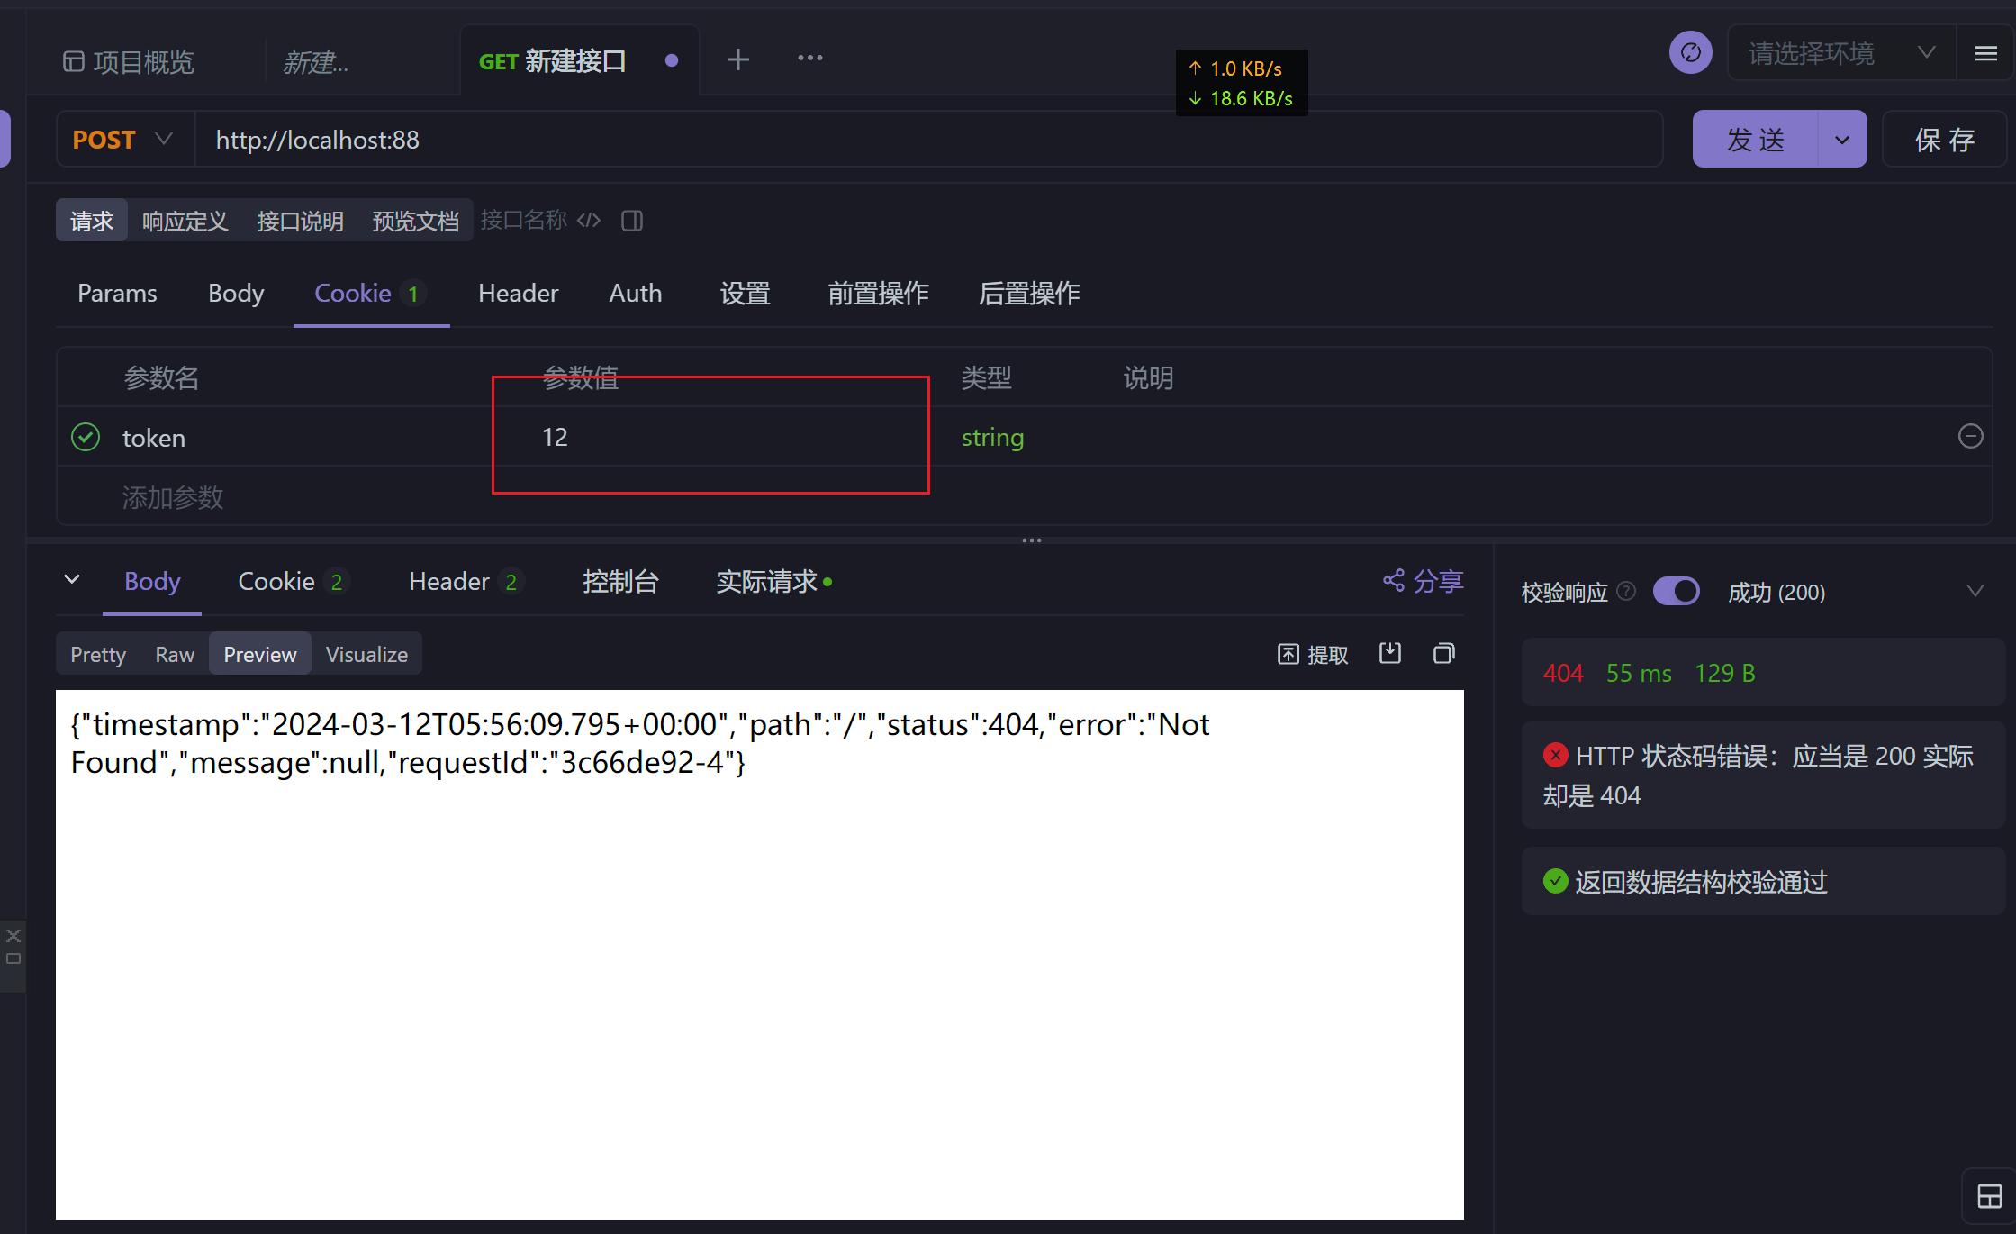This screenshot has width=2016, height=1234.
Task: Open the 请选择环境 environment dropdown
Action: (1840, 53)
